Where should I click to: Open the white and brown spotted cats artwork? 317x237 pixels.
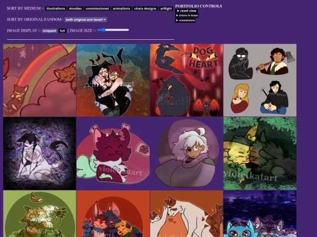tap(187, 214)
